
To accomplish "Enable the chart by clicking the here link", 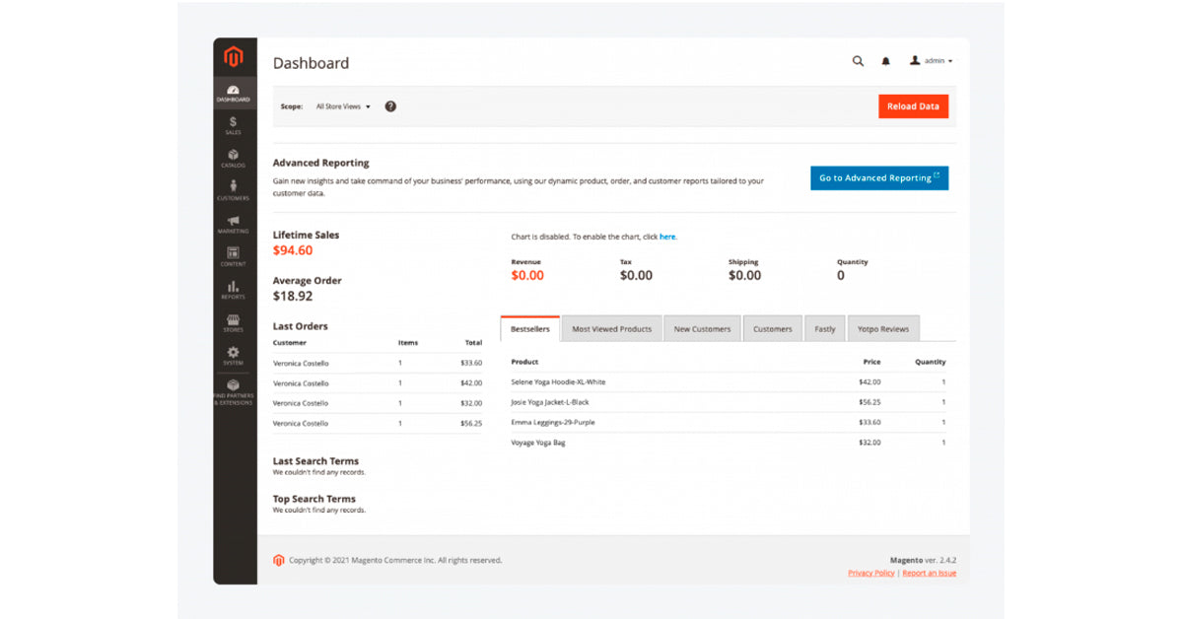I will (667, 237).
